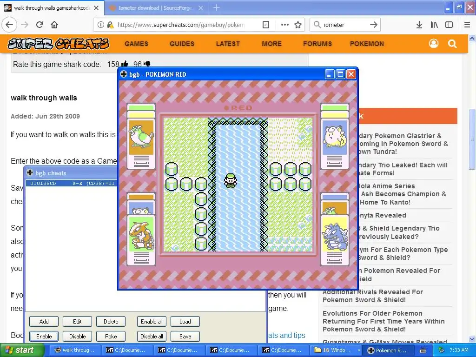The height and width of the screenshot is (357, 476).
Task: Toggle reader view icon in address bar
Action: 266,25
